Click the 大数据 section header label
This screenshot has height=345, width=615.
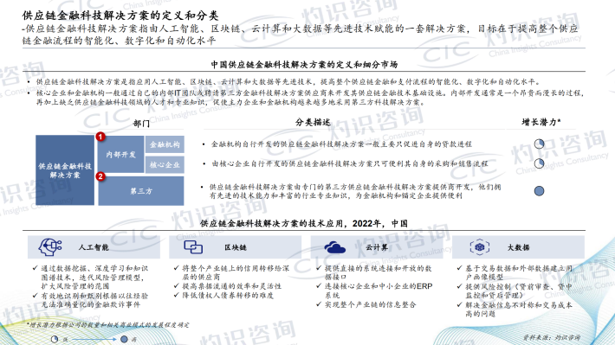coord(518,247)
